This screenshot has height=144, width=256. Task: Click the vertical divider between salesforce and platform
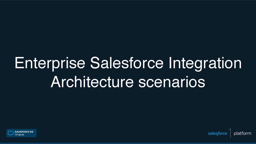point(230,133)
